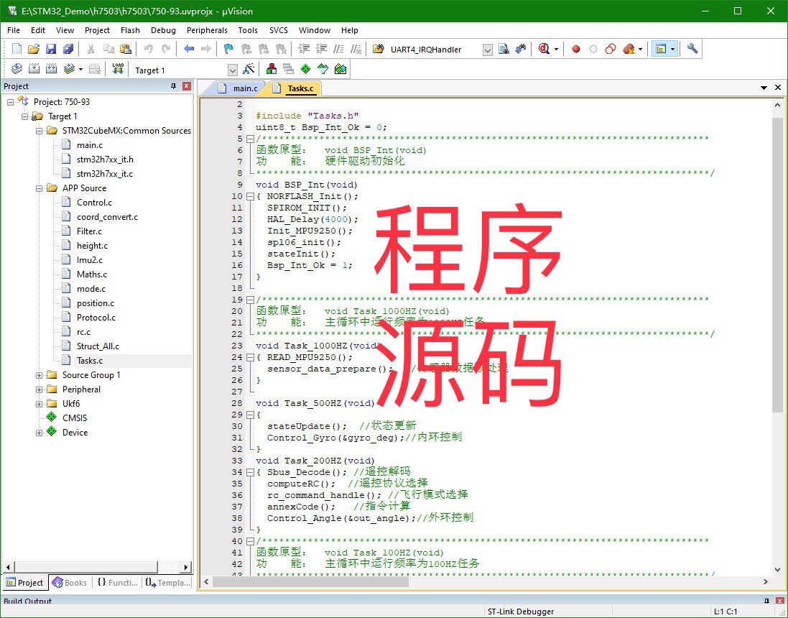Click the editor horizontal scrollbar thumb
Image resolution: width=788 pixels, height=618 pixels.
[x=310, y=582]
